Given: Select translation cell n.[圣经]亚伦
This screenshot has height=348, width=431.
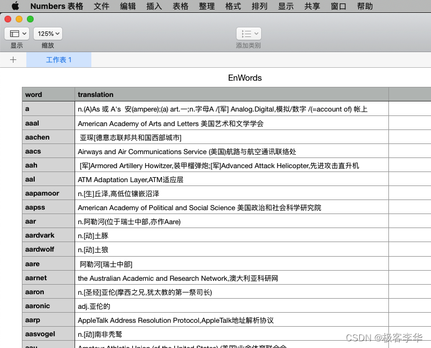Looking at the screenshot, I should (x=231, y=291).
